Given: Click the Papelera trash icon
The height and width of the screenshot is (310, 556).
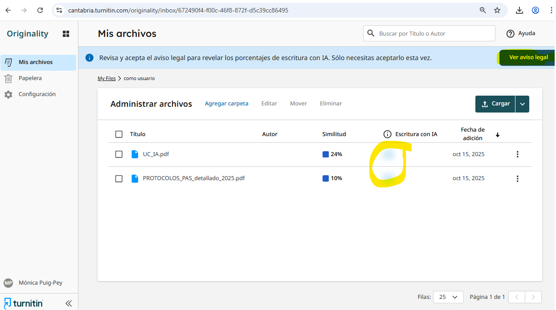Looking at the screenshot, I should pos(8,79).
